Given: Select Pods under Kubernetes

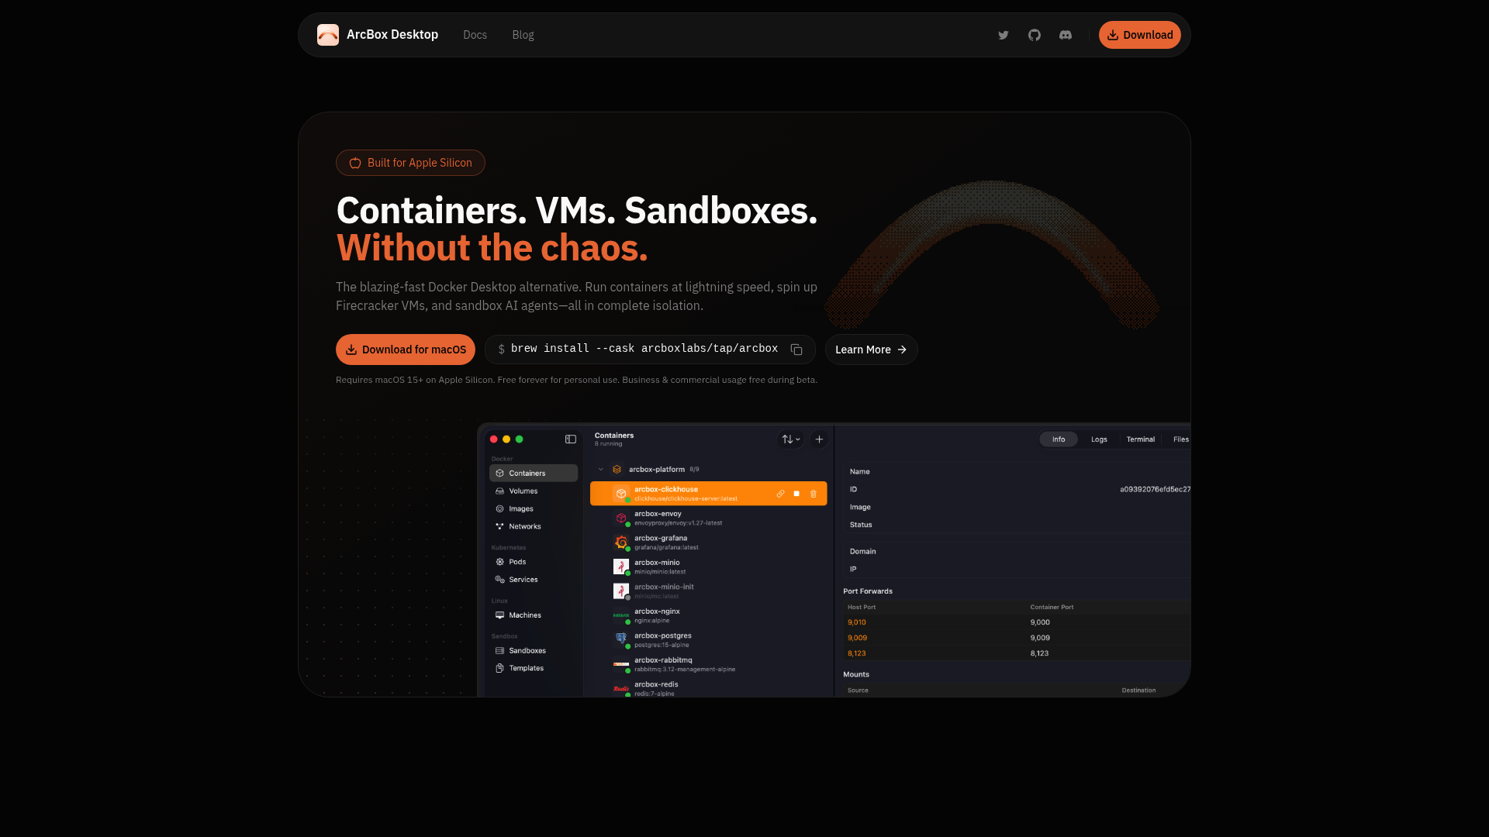Looking at the screenshot, I should (x=516, y=561).
